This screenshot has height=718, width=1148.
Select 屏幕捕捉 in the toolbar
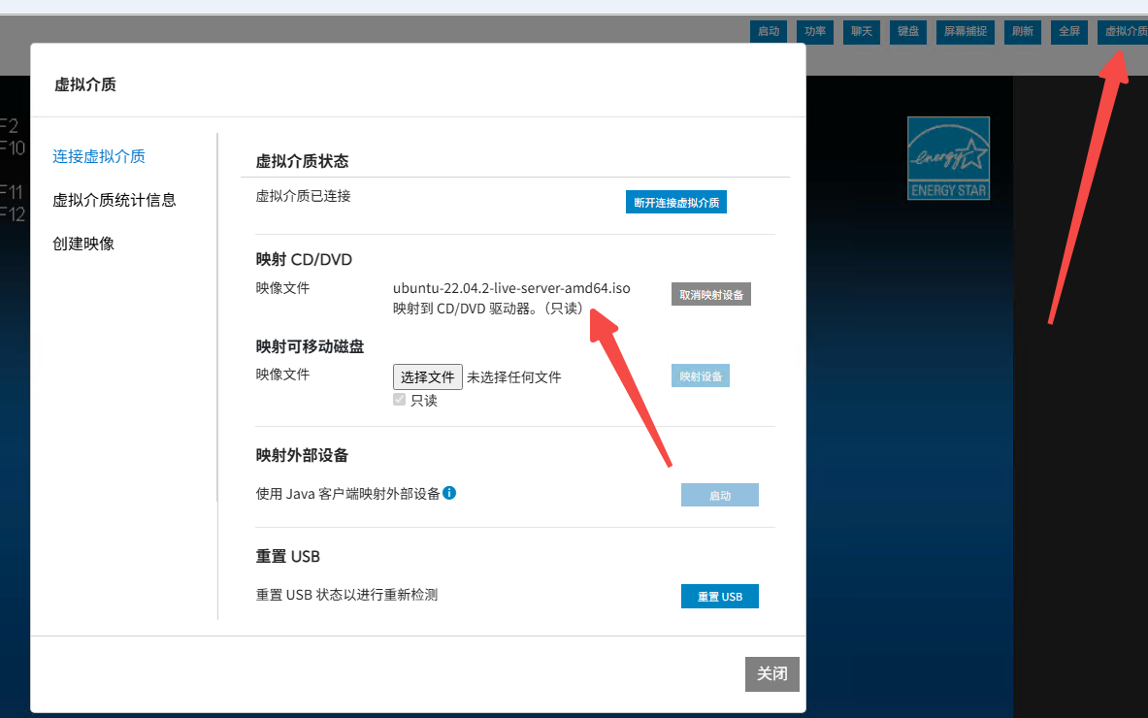[966, 31]
